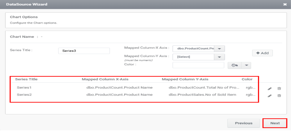Click the pencil edit icon for Series1
The width and height of the screenshot is (291, 131).
269,88
